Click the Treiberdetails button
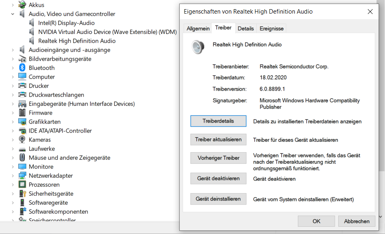 218,121
